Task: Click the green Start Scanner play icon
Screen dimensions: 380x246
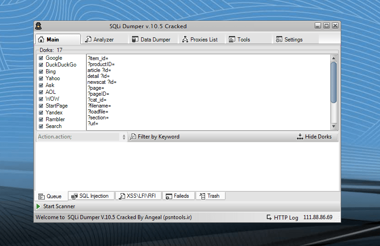Action: pyautogui.click(x=38, y=206)
